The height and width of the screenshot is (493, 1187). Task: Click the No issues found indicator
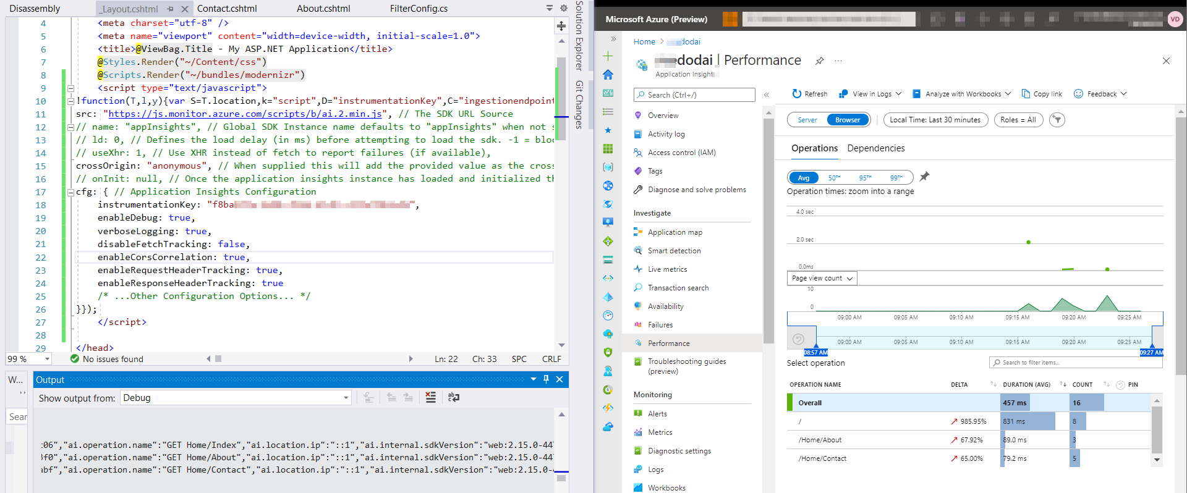click(x=106, y=359)
